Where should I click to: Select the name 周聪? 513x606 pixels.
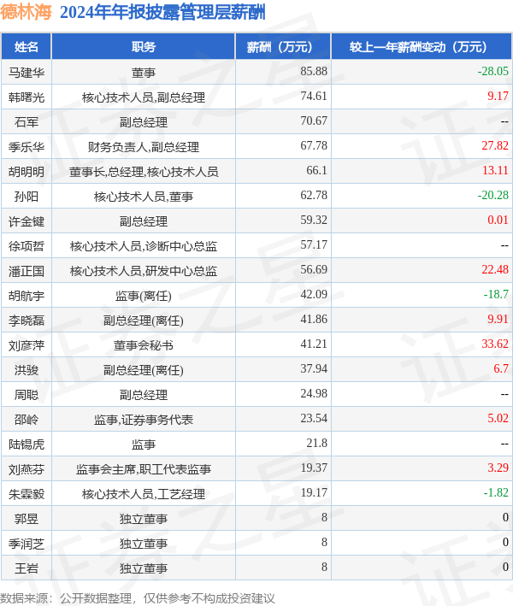[x=27, y=395]
